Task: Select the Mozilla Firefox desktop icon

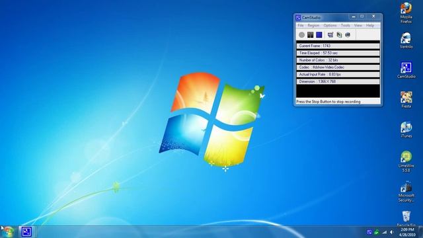Action: tap(406, 13)
